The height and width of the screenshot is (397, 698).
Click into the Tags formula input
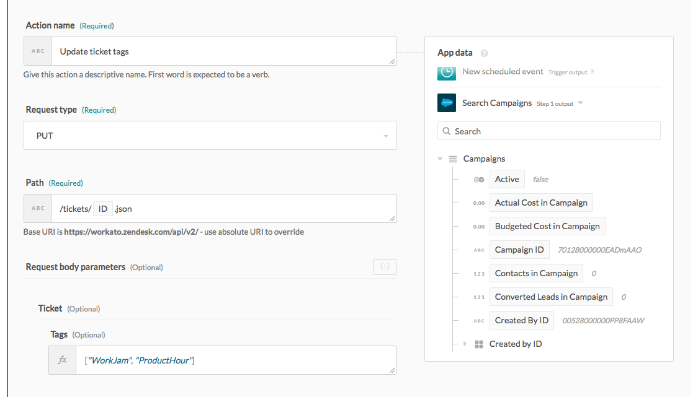(236, 360)
